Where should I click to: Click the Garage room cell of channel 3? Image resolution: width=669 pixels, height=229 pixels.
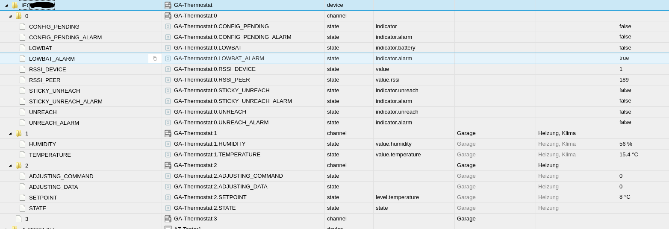click(x=466, y=218)
